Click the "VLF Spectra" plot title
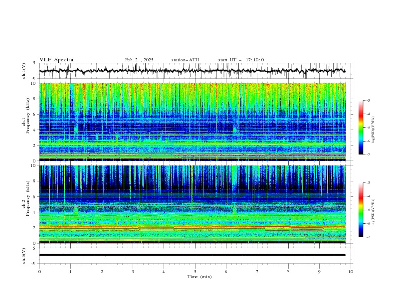The height and width of the screenshot is (305, 395). 56,60
